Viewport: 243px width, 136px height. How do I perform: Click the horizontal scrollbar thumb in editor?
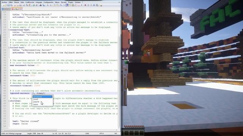point(30,130)
